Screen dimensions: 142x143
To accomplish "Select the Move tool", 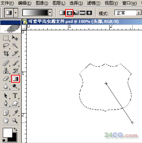I will (15, 38).
